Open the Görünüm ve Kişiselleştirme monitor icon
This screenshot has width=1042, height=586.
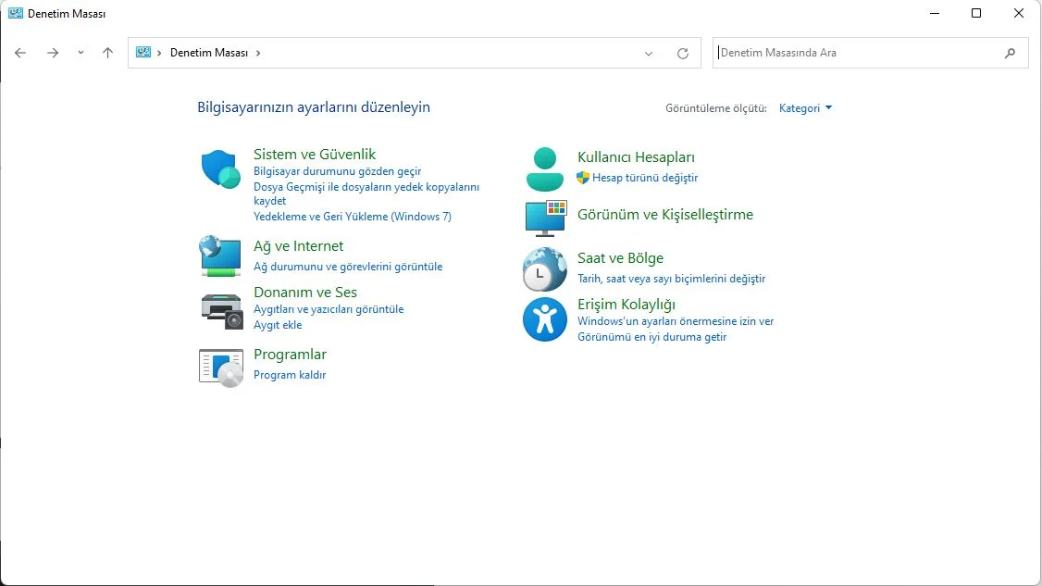click(x=544, y=218)
